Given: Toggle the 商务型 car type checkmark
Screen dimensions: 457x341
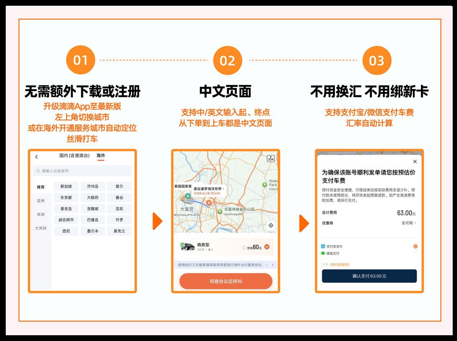Looking at the screenshot, I should tap(267, 247).
